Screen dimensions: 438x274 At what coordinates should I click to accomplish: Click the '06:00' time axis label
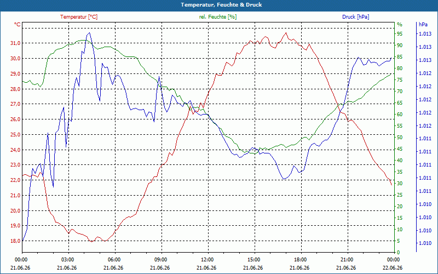[114, 259]
